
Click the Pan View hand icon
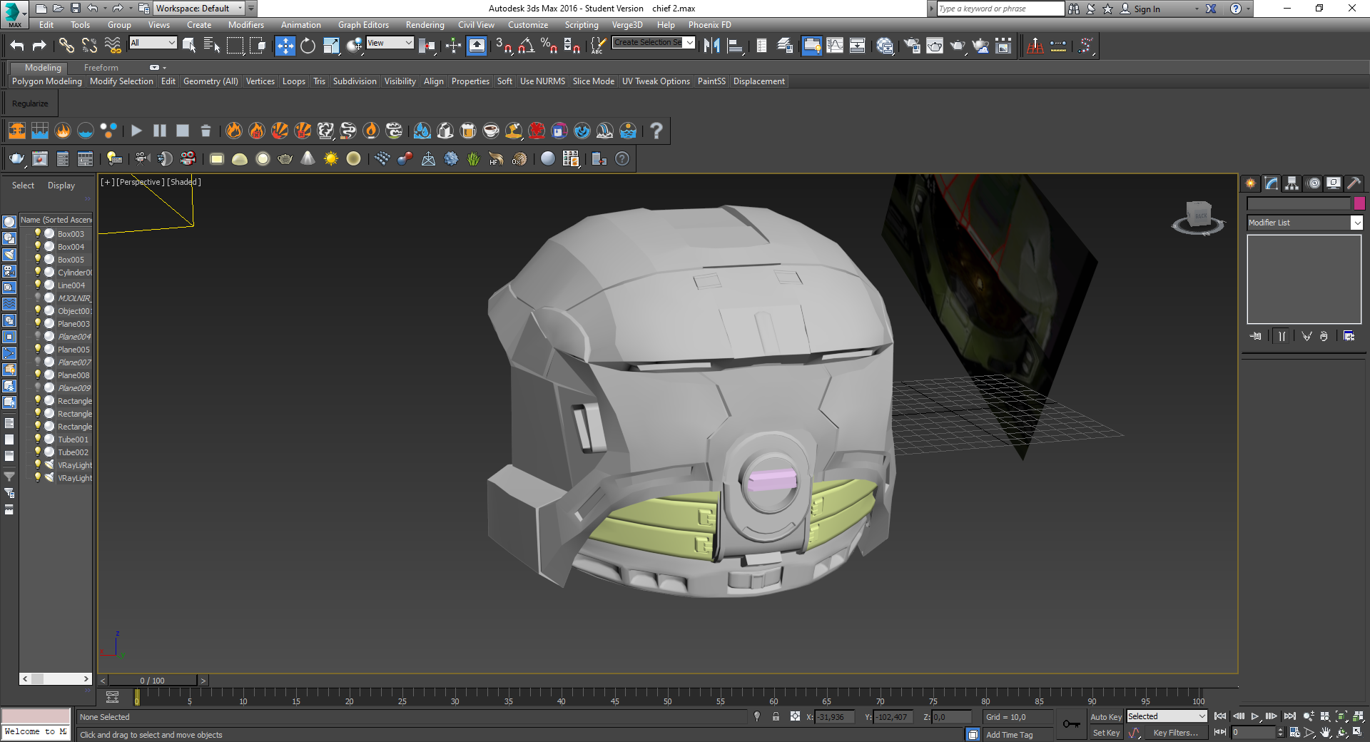click(1326, 733)
